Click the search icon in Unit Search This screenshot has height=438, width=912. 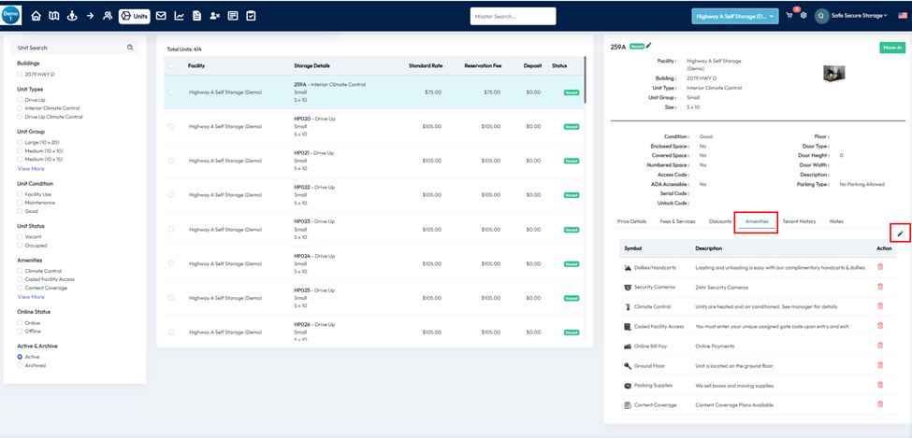point(130,48)
